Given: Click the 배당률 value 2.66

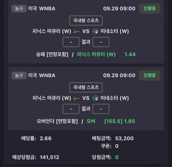Looking at the screenshot, I should [x=46, y=138].
